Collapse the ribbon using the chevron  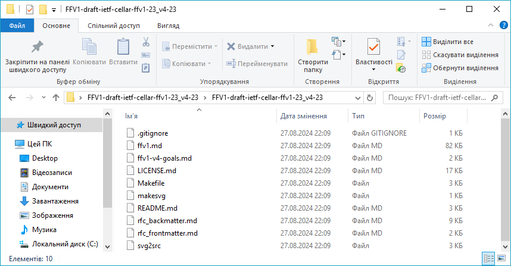click(490, 26)
